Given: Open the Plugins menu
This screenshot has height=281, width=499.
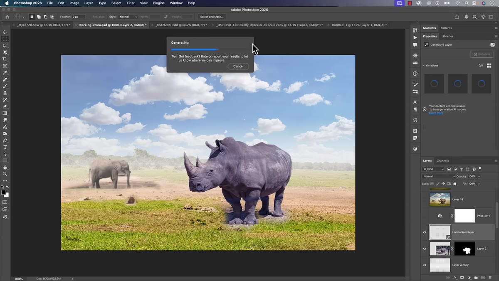Looking at the screenshot, I should coord(158,3).
